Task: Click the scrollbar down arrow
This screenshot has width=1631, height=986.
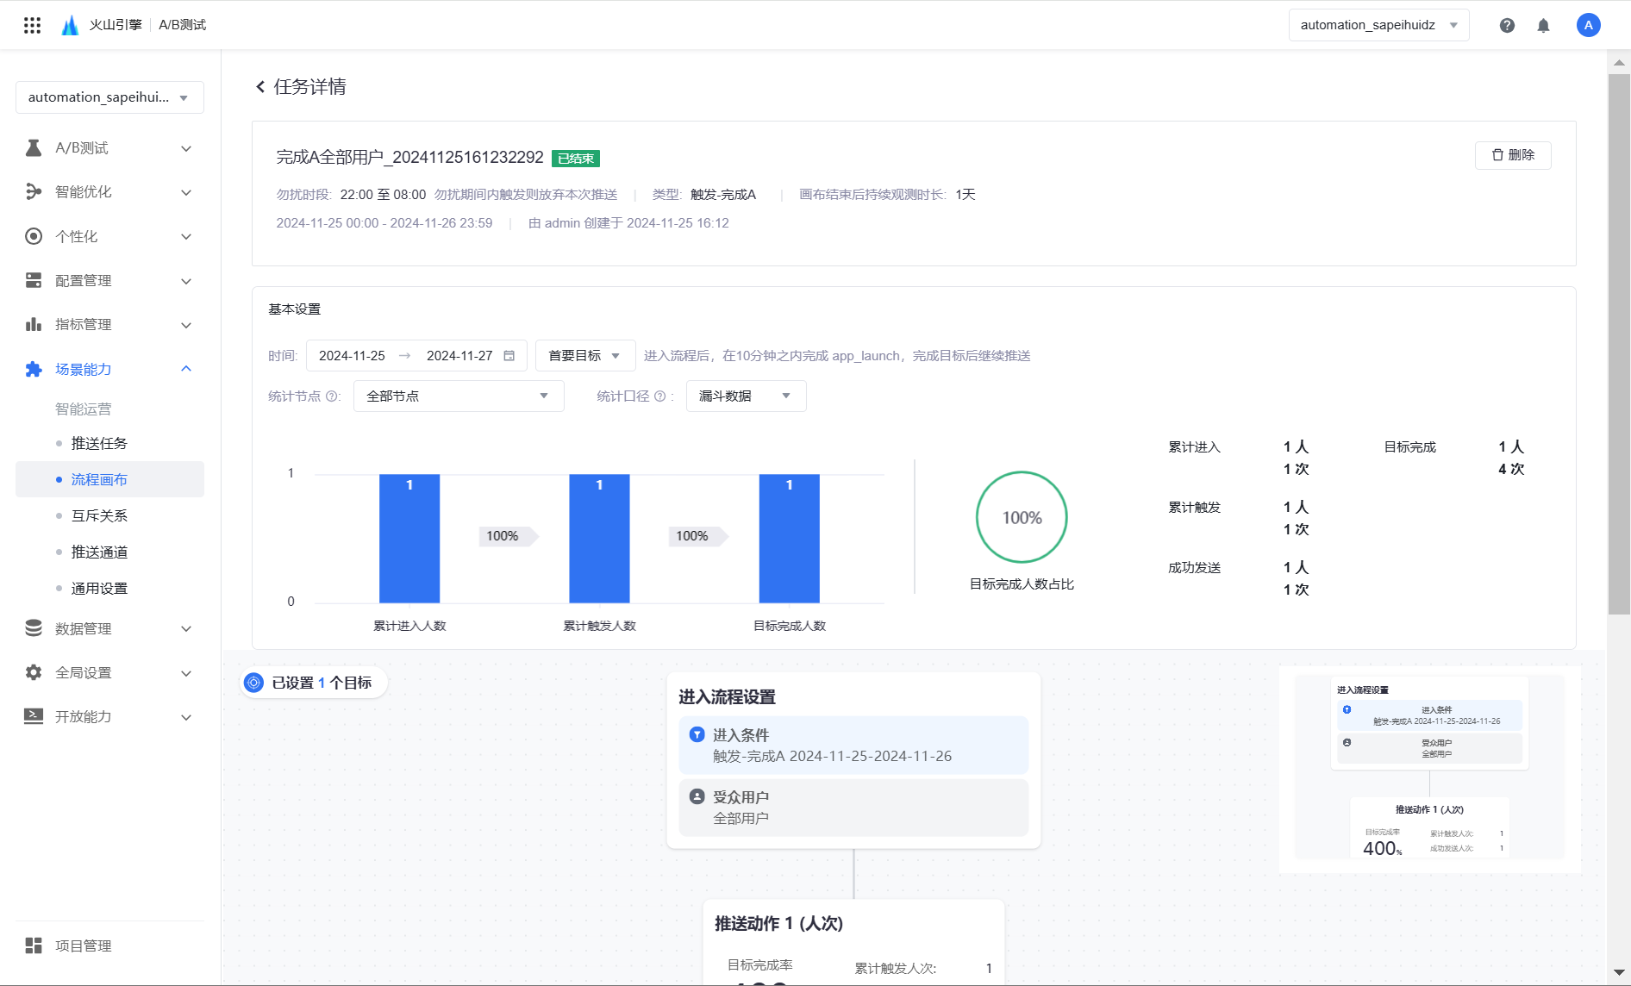Action: 1619,972
